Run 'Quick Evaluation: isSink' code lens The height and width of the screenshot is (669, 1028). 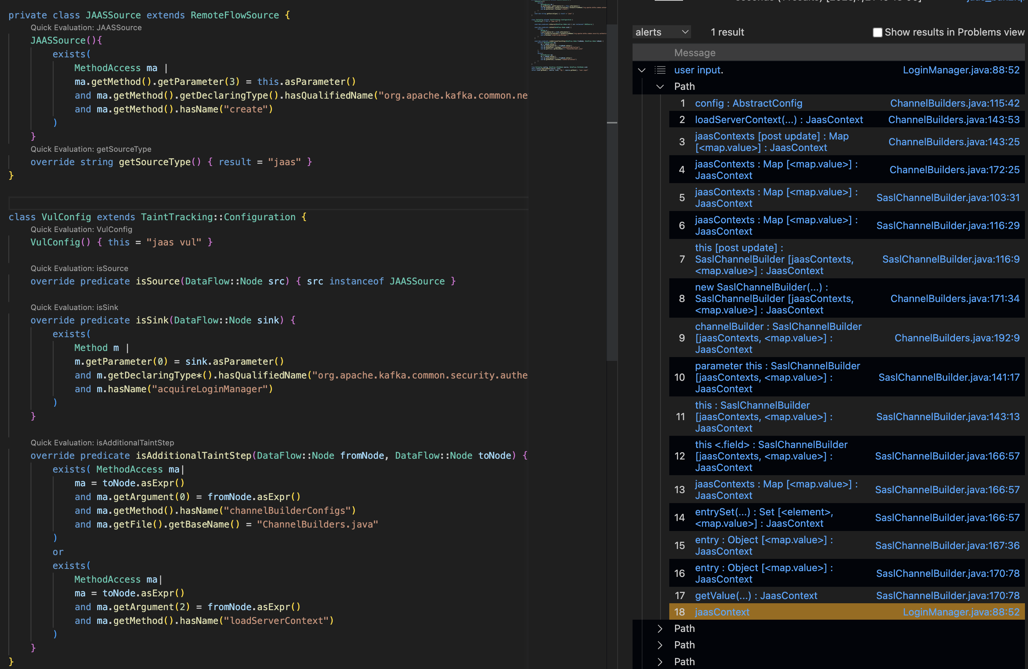point(74,307)
